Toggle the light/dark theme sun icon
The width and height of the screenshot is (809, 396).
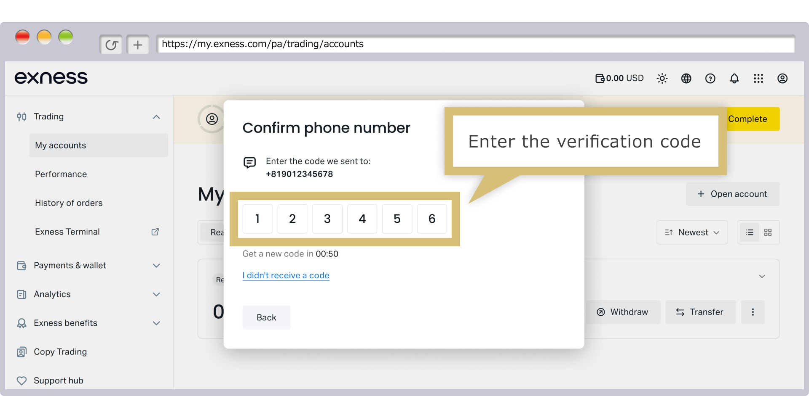662,78
